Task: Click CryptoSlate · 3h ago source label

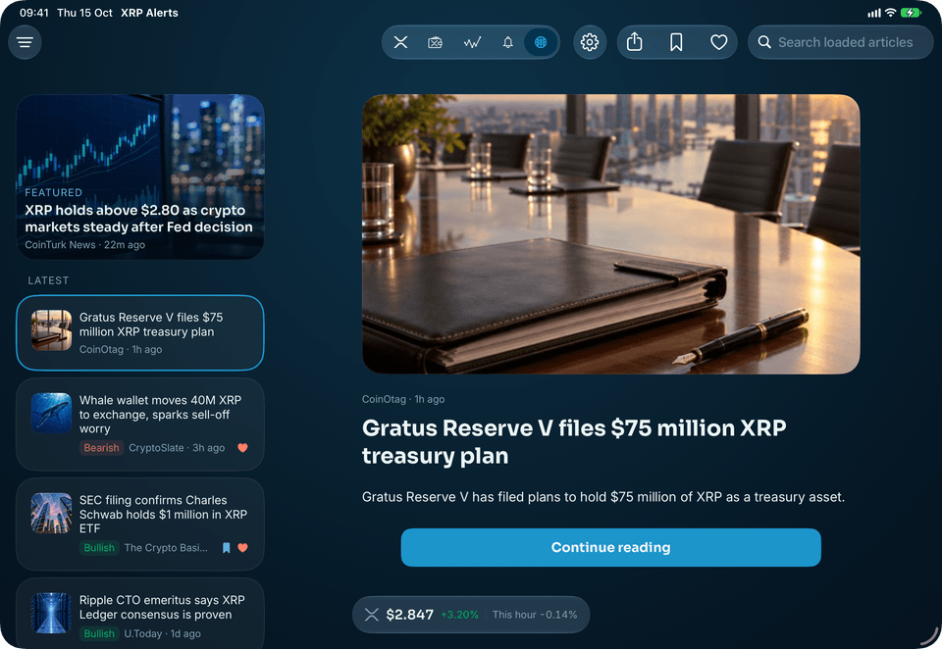Action: click(x=177, y=448)
